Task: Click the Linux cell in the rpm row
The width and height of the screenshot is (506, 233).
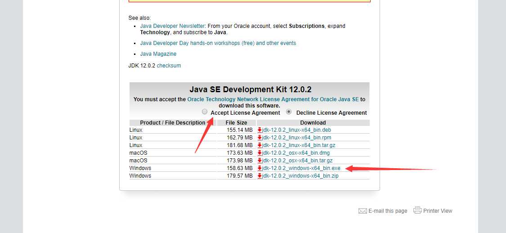Action: coord(136,138)
